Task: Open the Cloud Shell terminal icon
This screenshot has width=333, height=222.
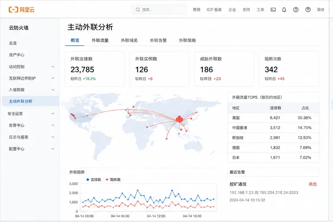Action: pos(273,10)
